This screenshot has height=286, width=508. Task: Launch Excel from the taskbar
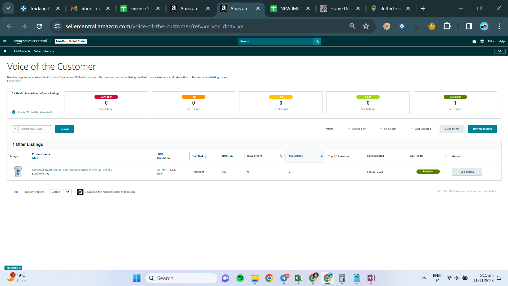coord(298,278)
